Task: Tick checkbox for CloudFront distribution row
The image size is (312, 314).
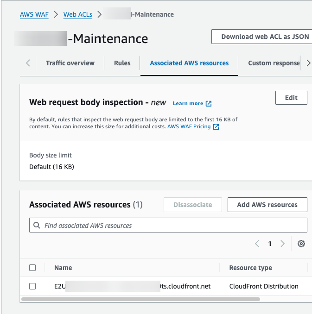Action: [32, 286]
